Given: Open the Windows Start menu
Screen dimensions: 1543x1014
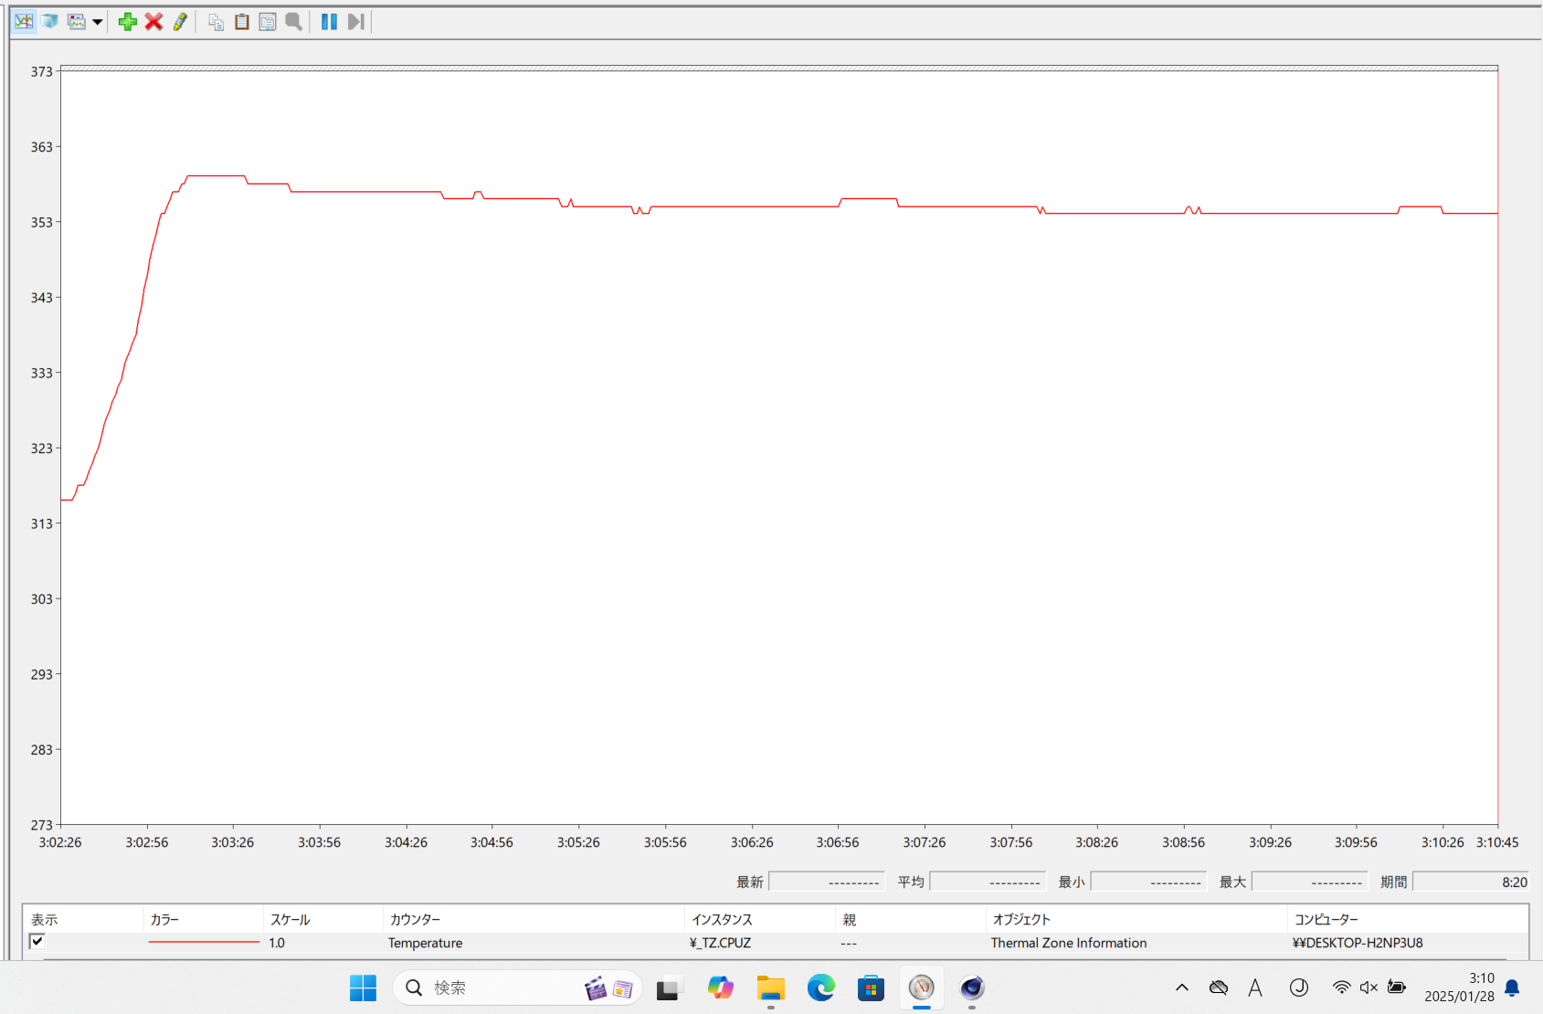Looking at the screenshot, I should point(363,988).
